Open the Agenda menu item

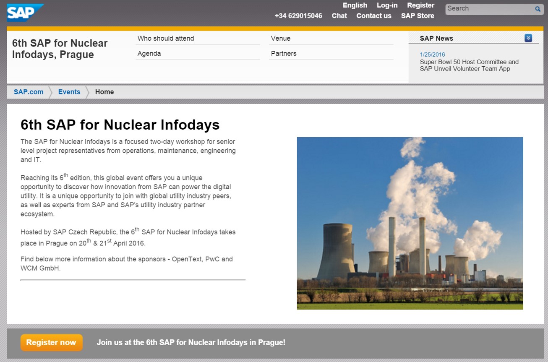pyautogui.click(x=149, y=54)
